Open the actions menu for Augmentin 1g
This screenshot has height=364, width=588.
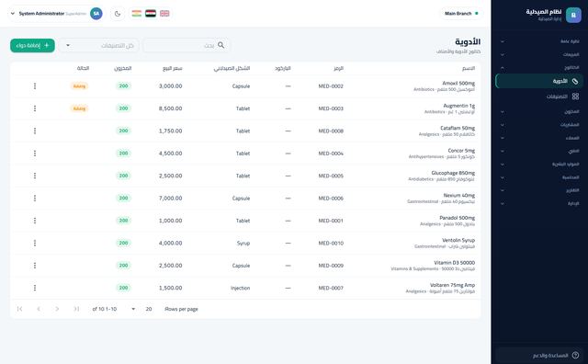click(35, 108)
